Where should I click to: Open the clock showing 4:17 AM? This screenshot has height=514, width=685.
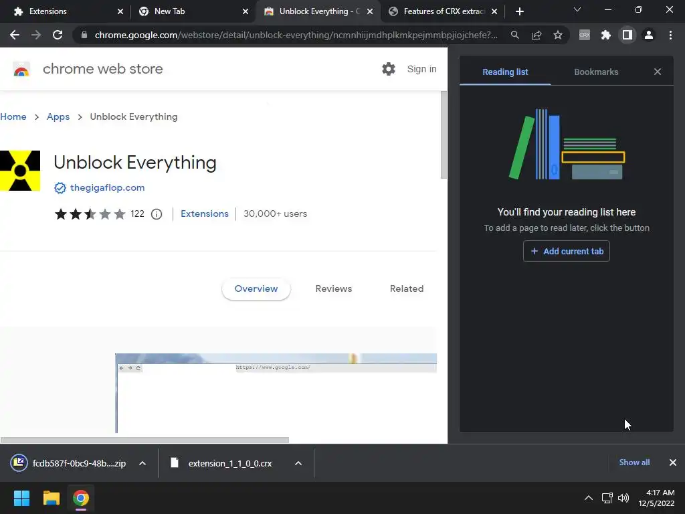(656, 498)
